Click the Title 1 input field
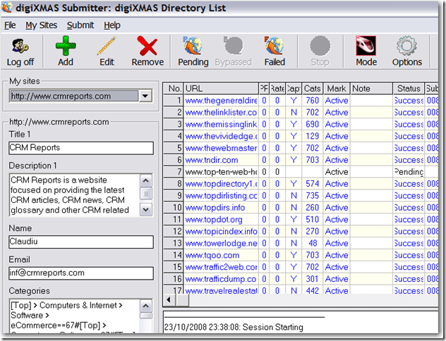446x341 pixels. point(81,148)
